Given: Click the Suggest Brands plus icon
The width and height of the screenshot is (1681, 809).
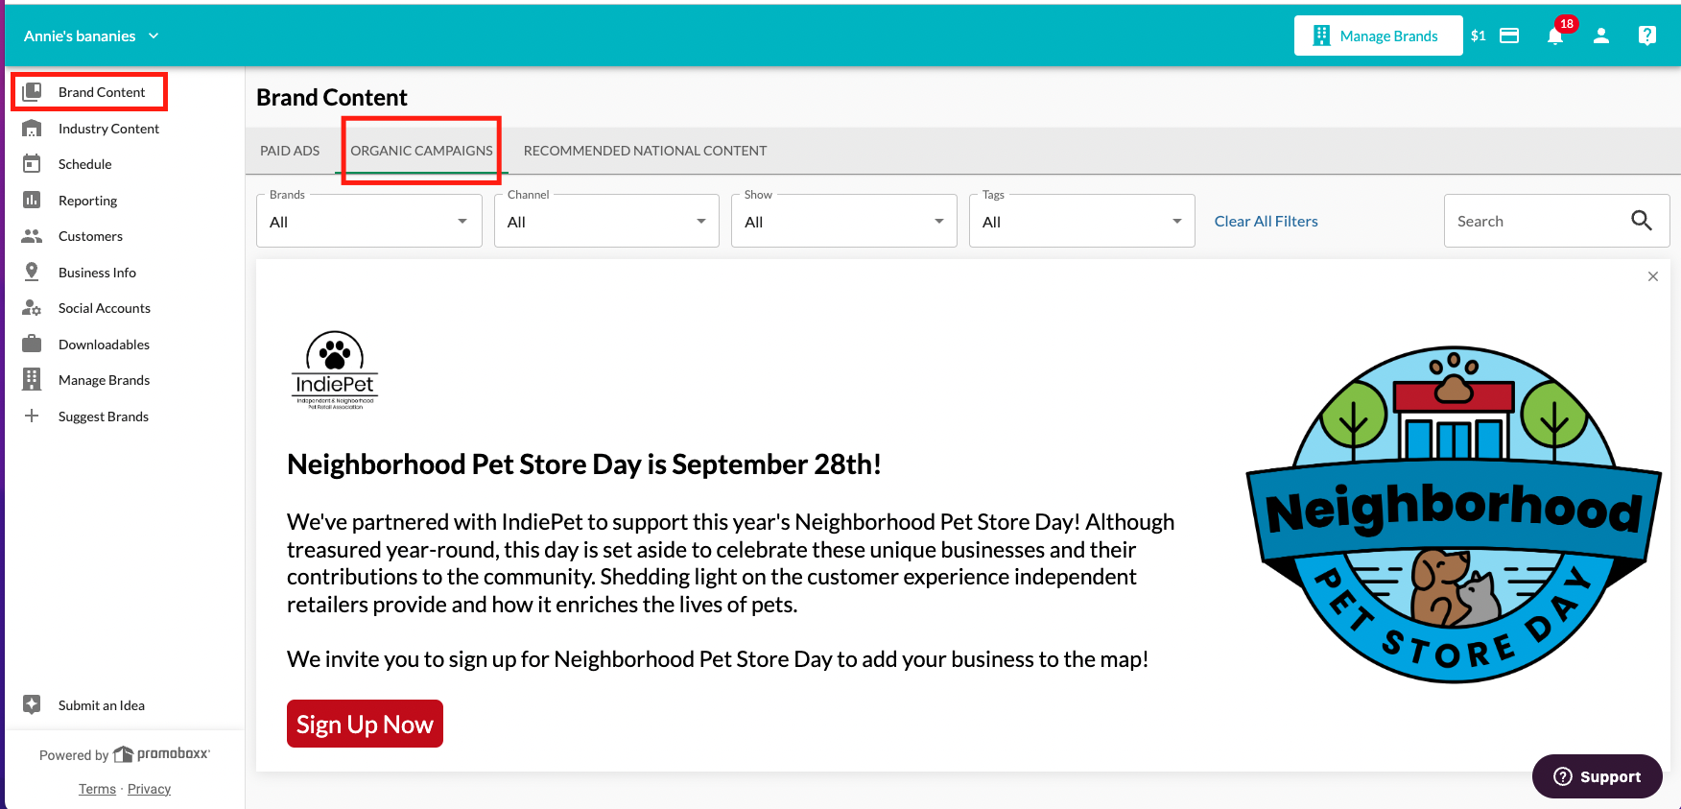Looking at the screenshot, I should (x=32, y=416).
